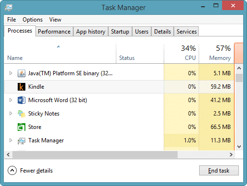Click the 5.1 MB memory value
The width and height of the screenshot is (247, 186).
tap(222, 73)
